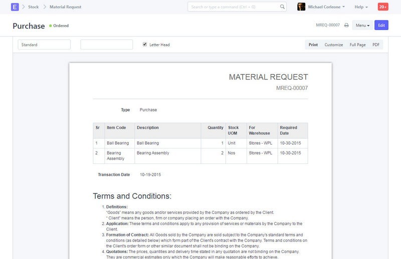This screenshot has width=401, height=259.
Task: Open the Customize print format option
Action: (333, 44)
